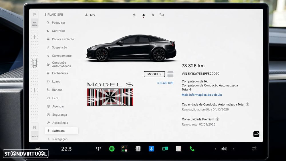This screenshot has height=161, width=286.
Task: Tap the 73 326 km odometer reading
Action: point(193,66)
